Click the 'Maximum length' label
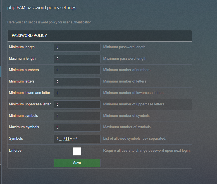The width and height of the screenshot is (217, 184). (22, 59)
